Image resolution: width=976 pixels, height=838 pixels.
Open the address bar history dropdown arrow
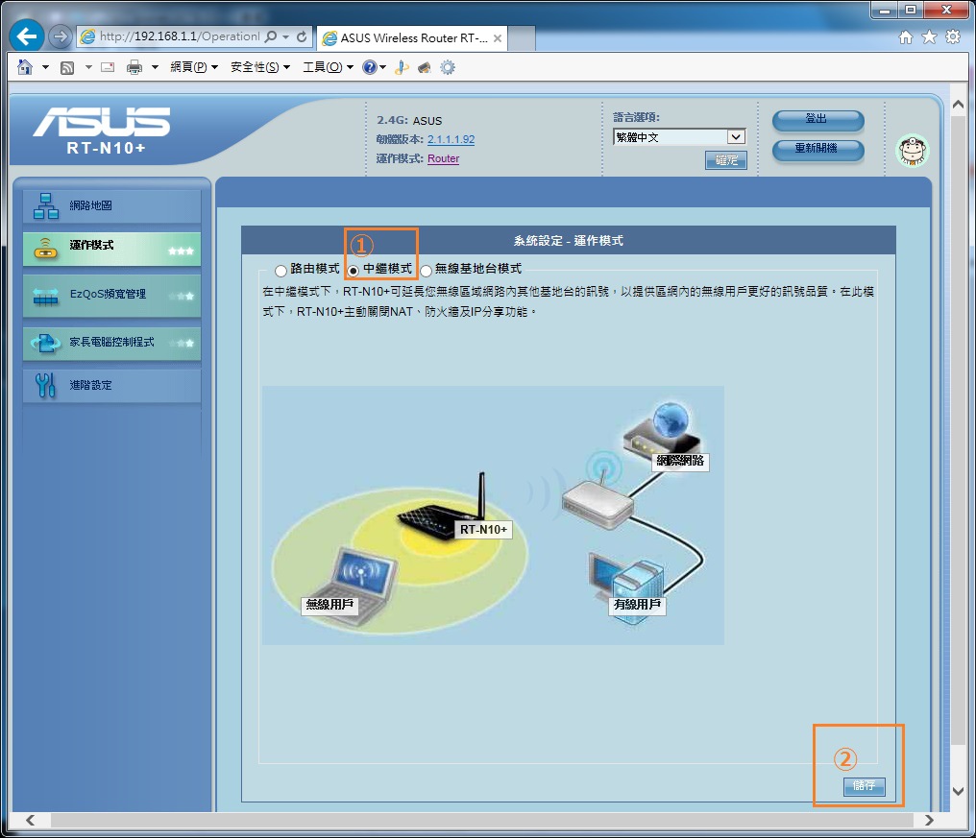pos(285,36)
